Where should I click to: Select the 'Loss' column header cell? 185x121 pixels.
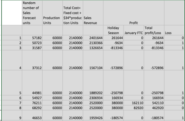point(174,30)
